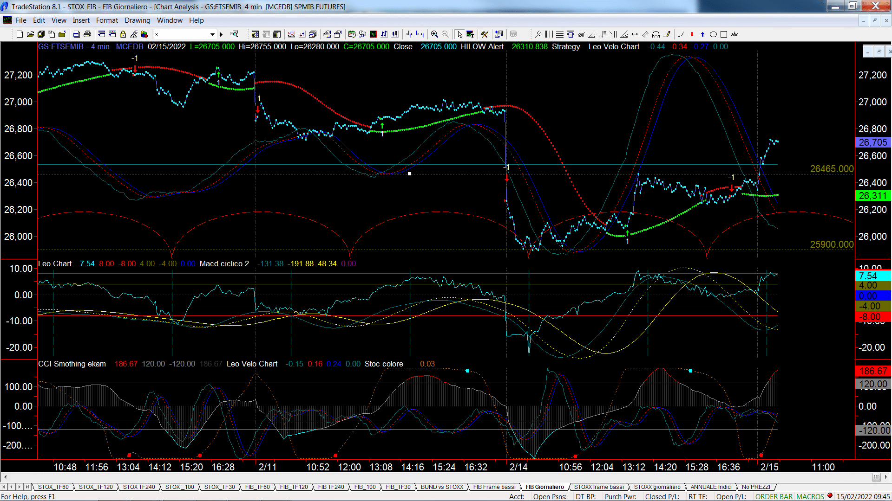This screenshot has height=501, width=892.
Task: Click the first-tab navigation arrow
Action: pyautogui.click(x=4, y=487)
